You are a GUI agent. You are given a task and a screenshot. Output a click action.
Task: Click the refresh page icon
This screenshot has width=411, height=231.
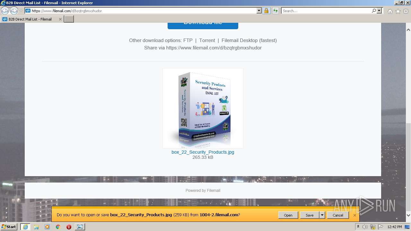[275, 11]
